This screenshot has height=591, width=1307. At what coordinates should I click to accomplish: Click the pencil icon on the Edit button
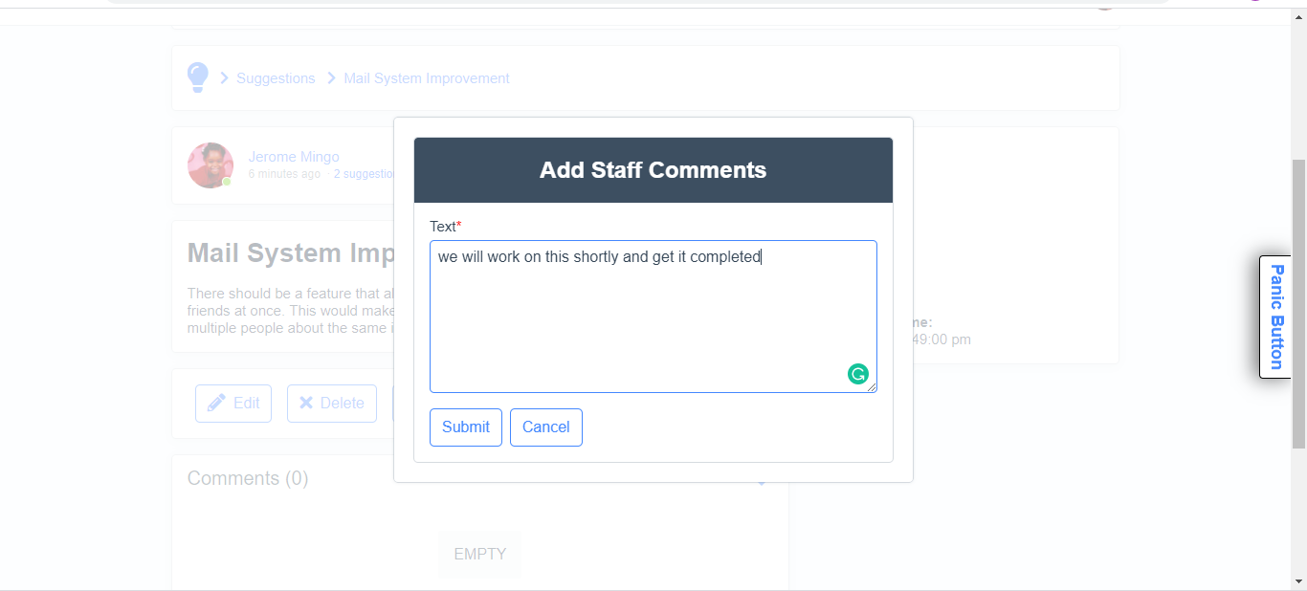point(217,403)
